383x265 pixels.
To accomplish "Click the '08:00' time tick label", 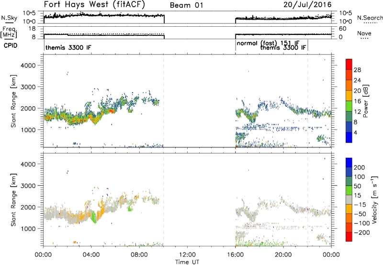I will tap(139, 255).
